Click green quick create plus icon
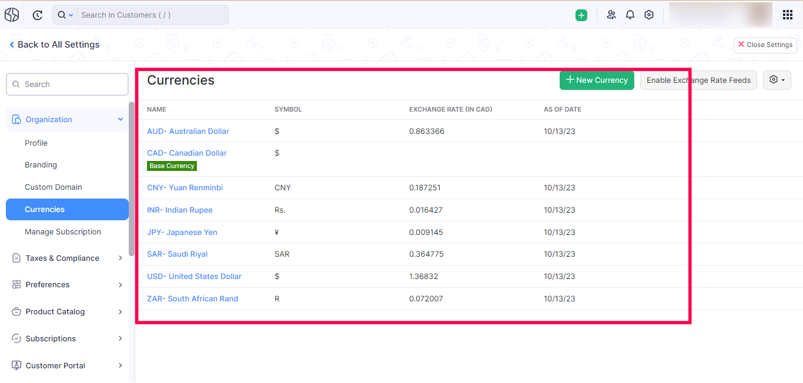This screenshot has width=803, height=383. (x=581, y=15)
